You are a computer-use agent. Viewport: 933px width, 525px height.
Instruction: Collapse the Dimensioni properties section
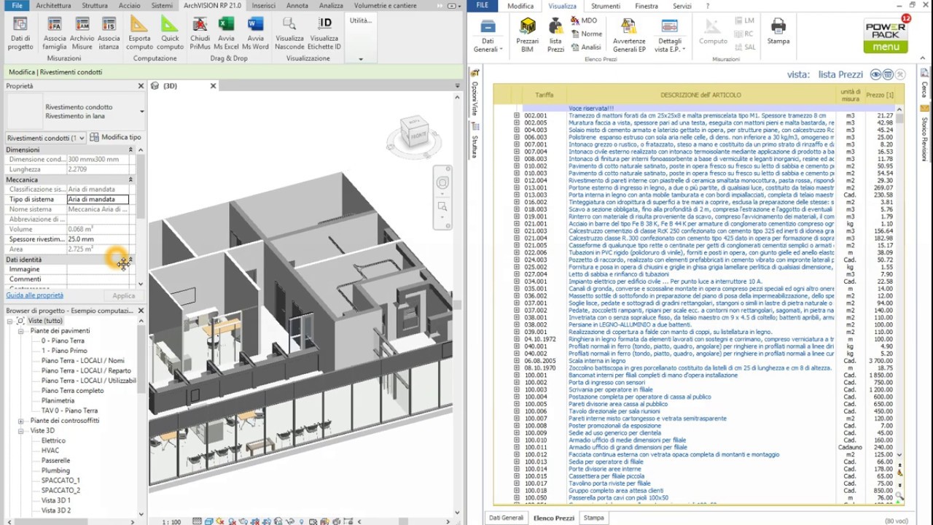pos(131,149)
